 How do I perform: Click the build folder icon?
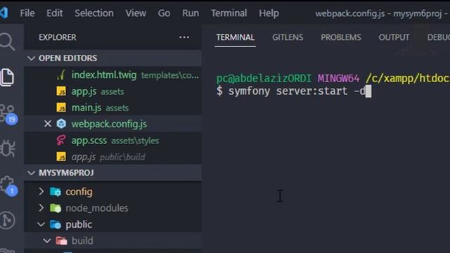[x=61, y=240]
